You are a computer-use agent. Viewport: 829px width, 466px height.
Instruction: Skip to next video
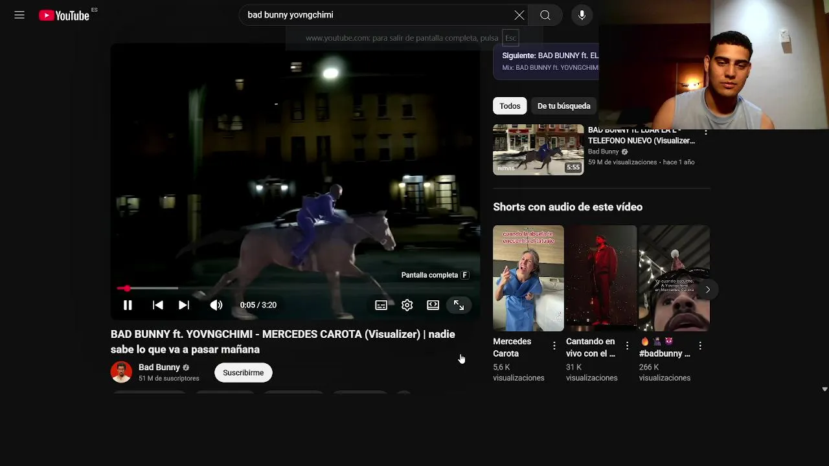pyautogui.click(x=184, y=305)
